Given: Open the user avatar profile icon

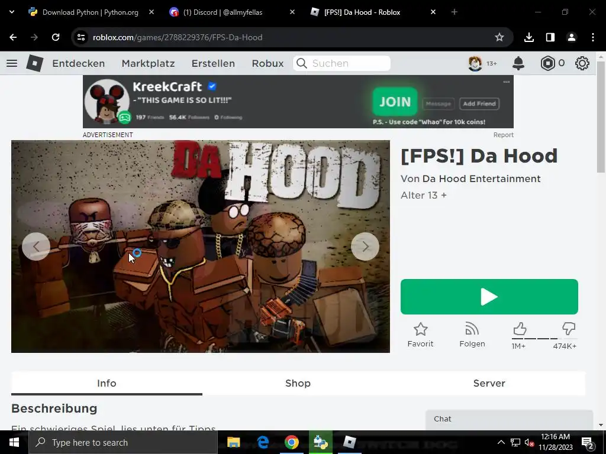Looking at the screenshot, I should (475, 63).
